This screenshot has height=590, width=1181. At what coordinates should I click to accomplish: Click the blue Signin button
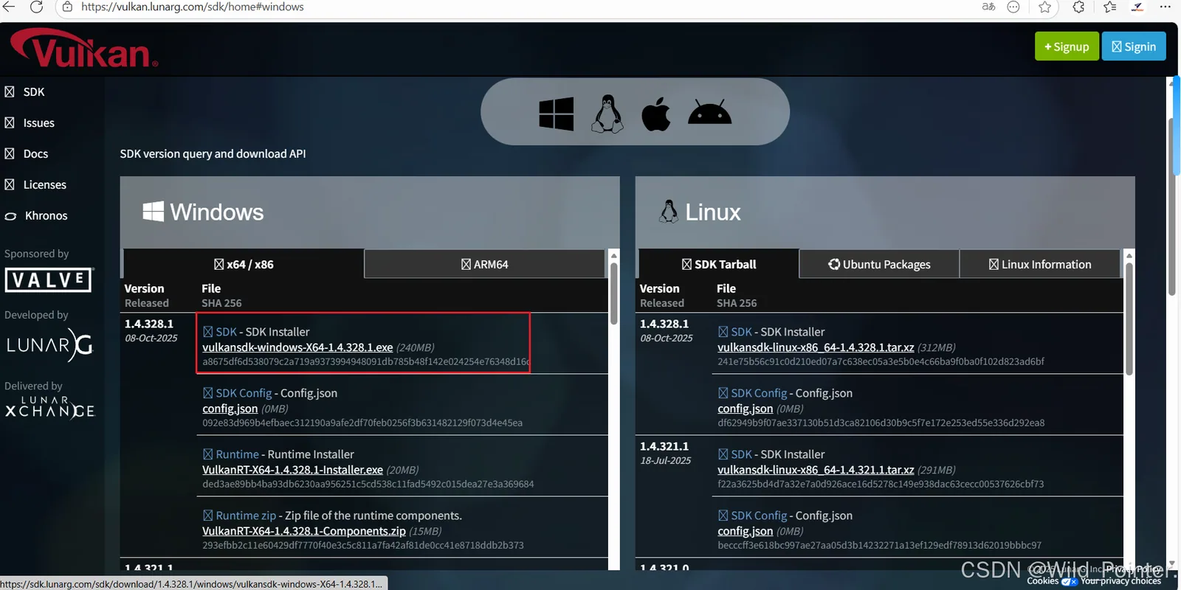[x=1134, y=46]
